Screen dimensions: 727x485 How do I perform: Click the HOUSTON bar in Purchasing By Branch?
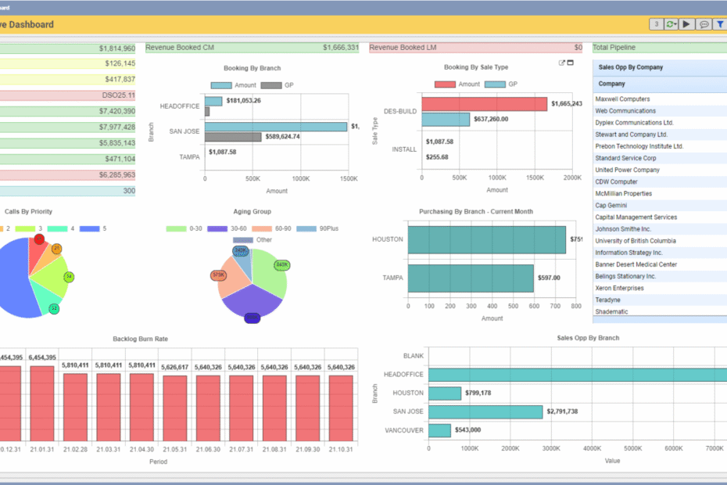pyautogui.click(x=486, y=239)
